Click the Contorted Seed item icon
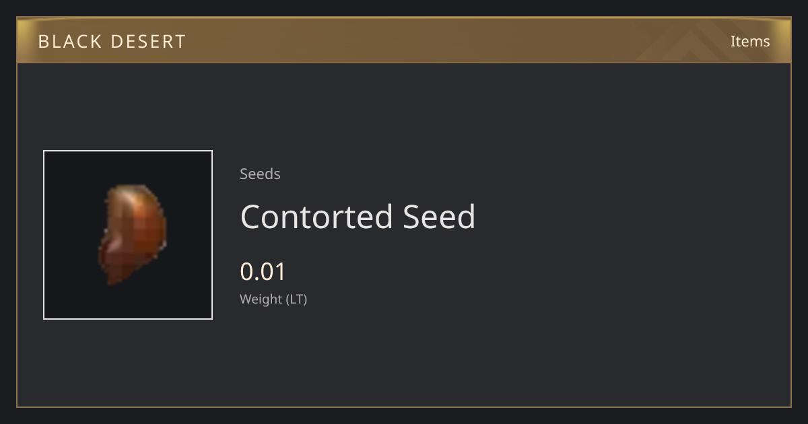Screen dimensions: 808x424 pos(128,235)
